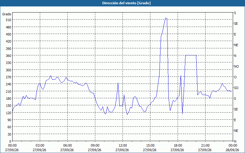245x153 pixels.
Task: Click the "O" west compass label
Action: tap(235, 77)
